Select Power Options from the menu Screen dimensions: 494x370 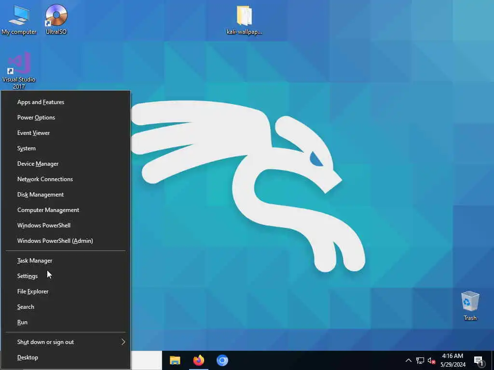click(66, 118)
